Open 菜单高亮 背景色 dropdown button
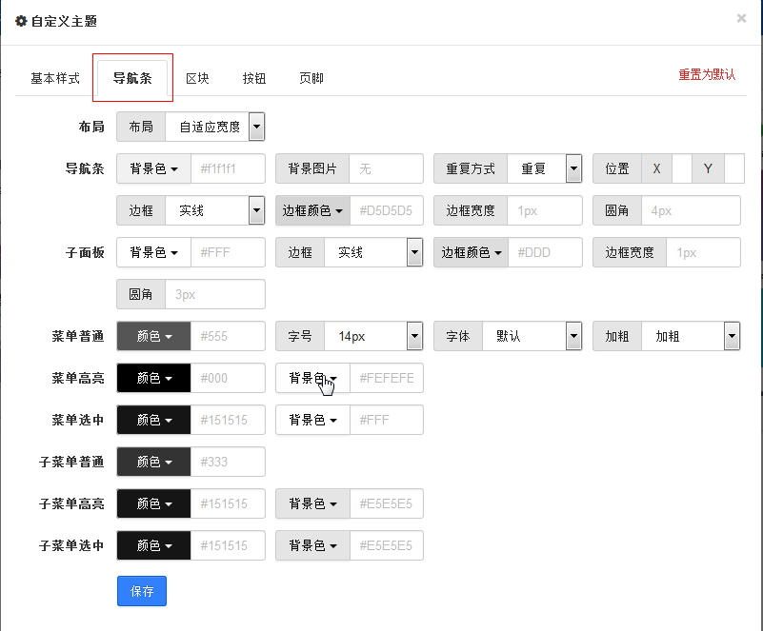This screenshot has width=763, height=631. [x=312, y=378]
